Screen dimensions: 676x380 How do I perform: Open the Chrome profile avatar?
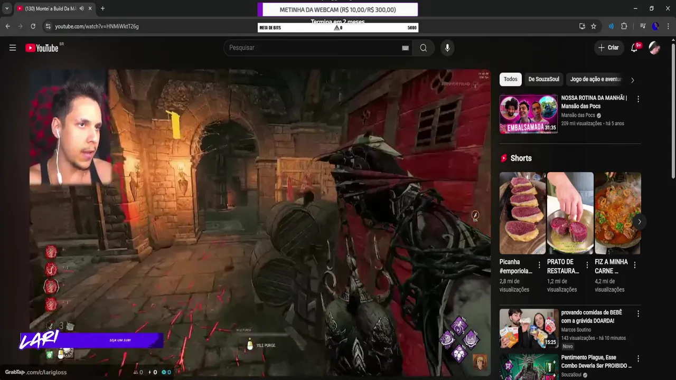tap(655, 26)
